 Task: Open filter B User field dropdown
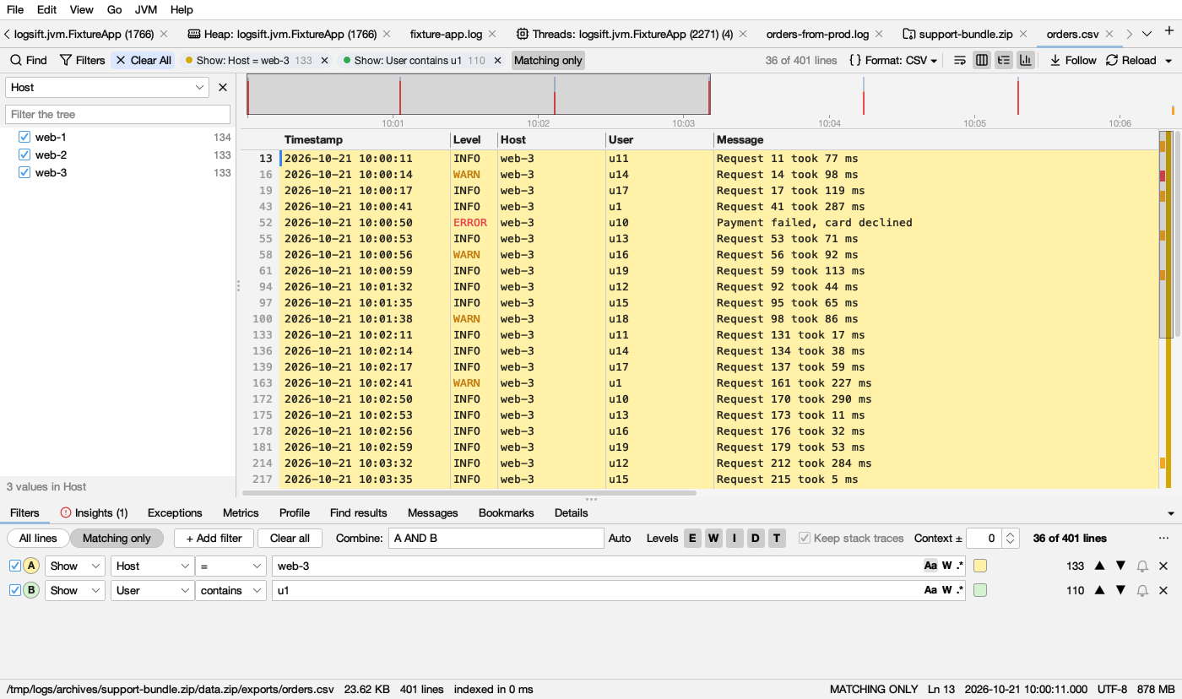[x=152, y=591]
